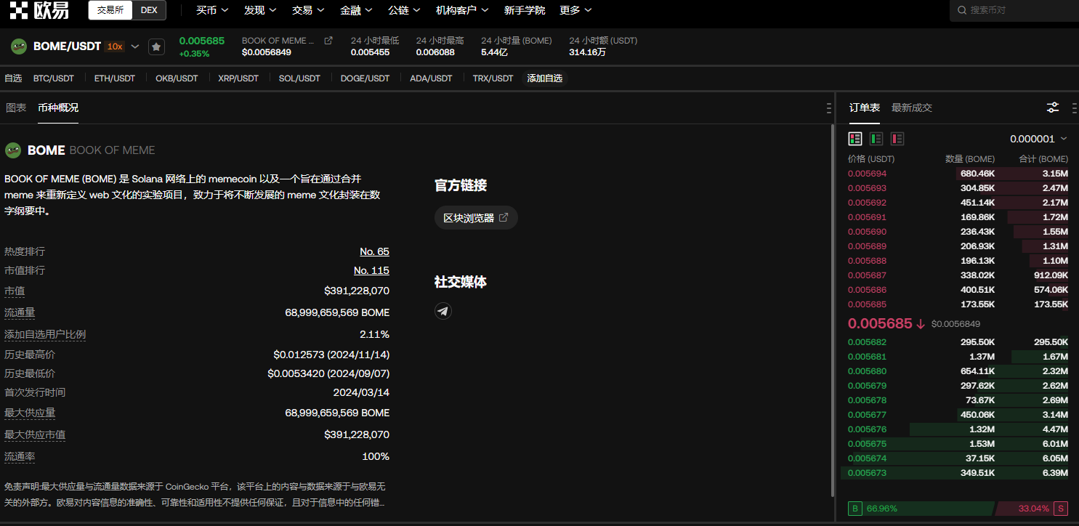
Task: Add BOME/USDT to favorites with the star icon
Action: pos(156,46)
